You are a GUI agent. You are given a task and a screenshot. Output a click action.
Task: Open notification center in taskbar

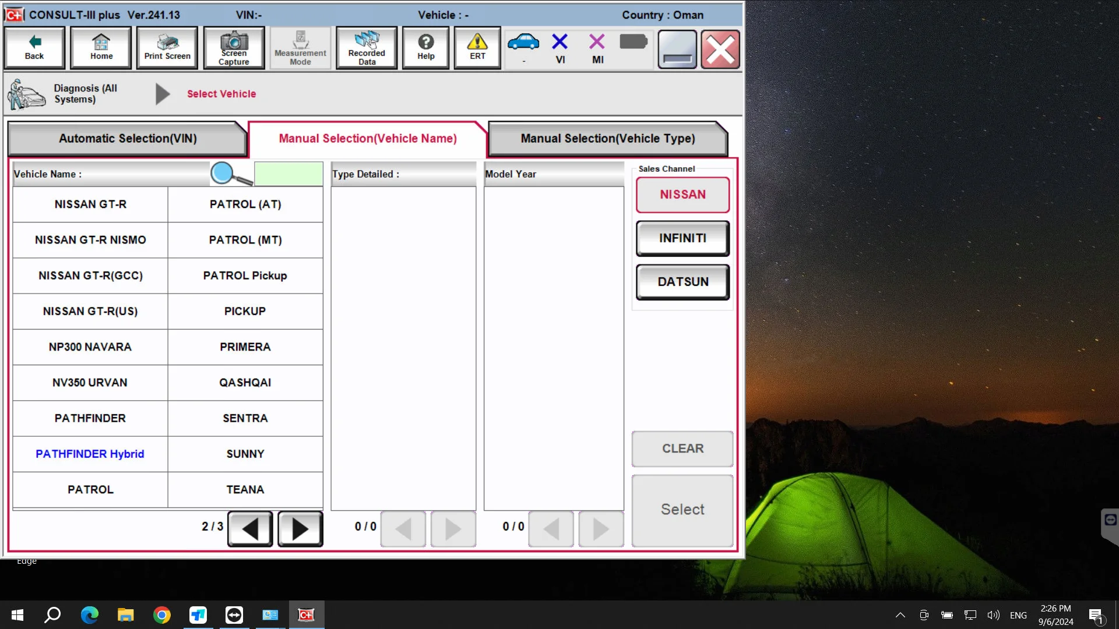tap(1096, 616)
